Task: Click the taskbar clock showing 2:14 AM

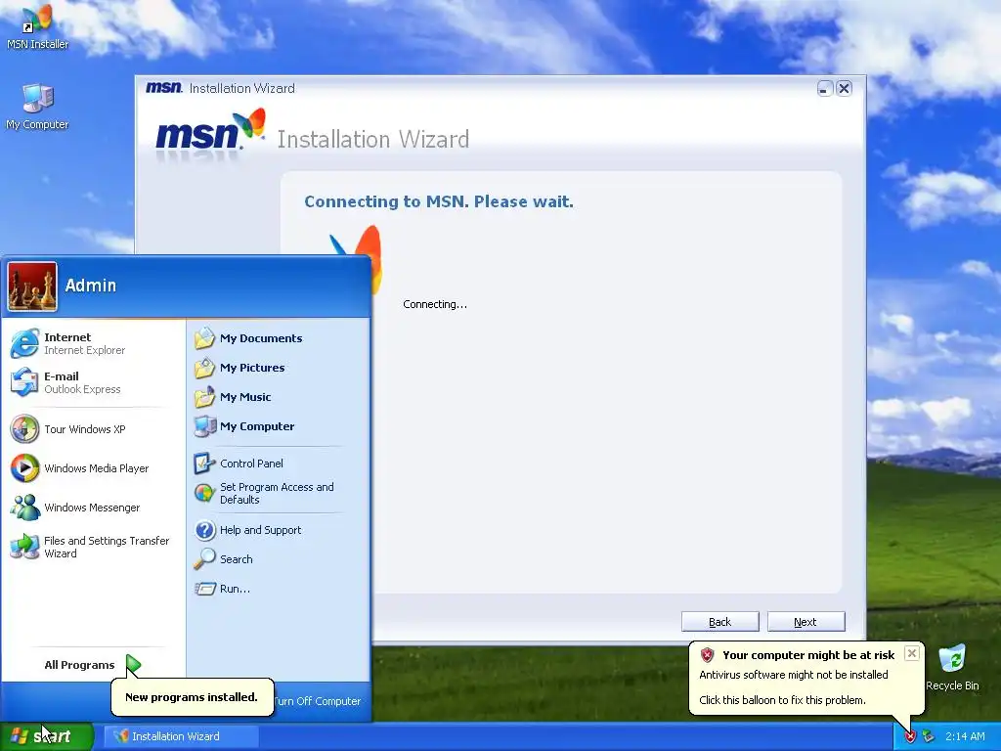Action: pos(965,736)
